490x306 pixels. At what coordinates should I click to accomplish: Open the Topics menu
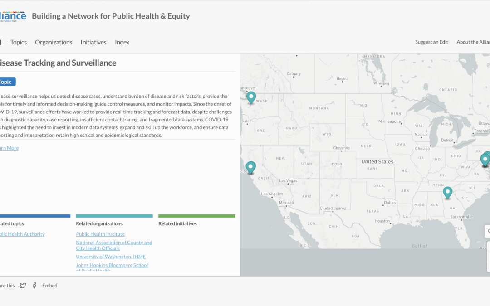18,42
